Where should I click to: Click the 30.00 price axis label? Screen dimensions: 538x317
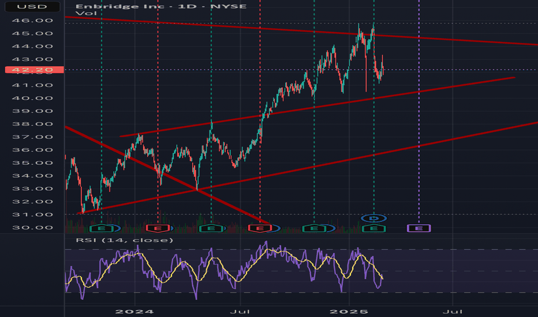point(32,228)
